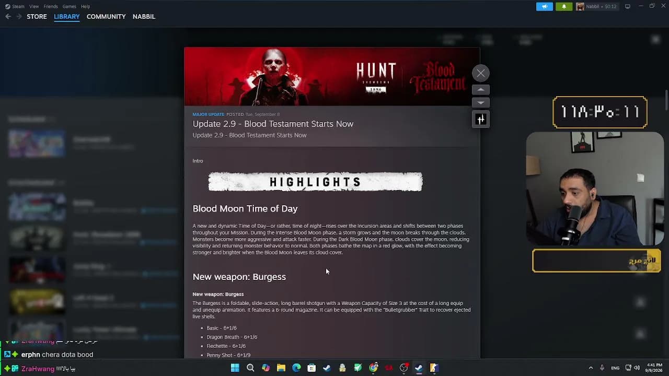
Task: Click the HIGHLIGHTS banner image
Action: click(315, 182)
